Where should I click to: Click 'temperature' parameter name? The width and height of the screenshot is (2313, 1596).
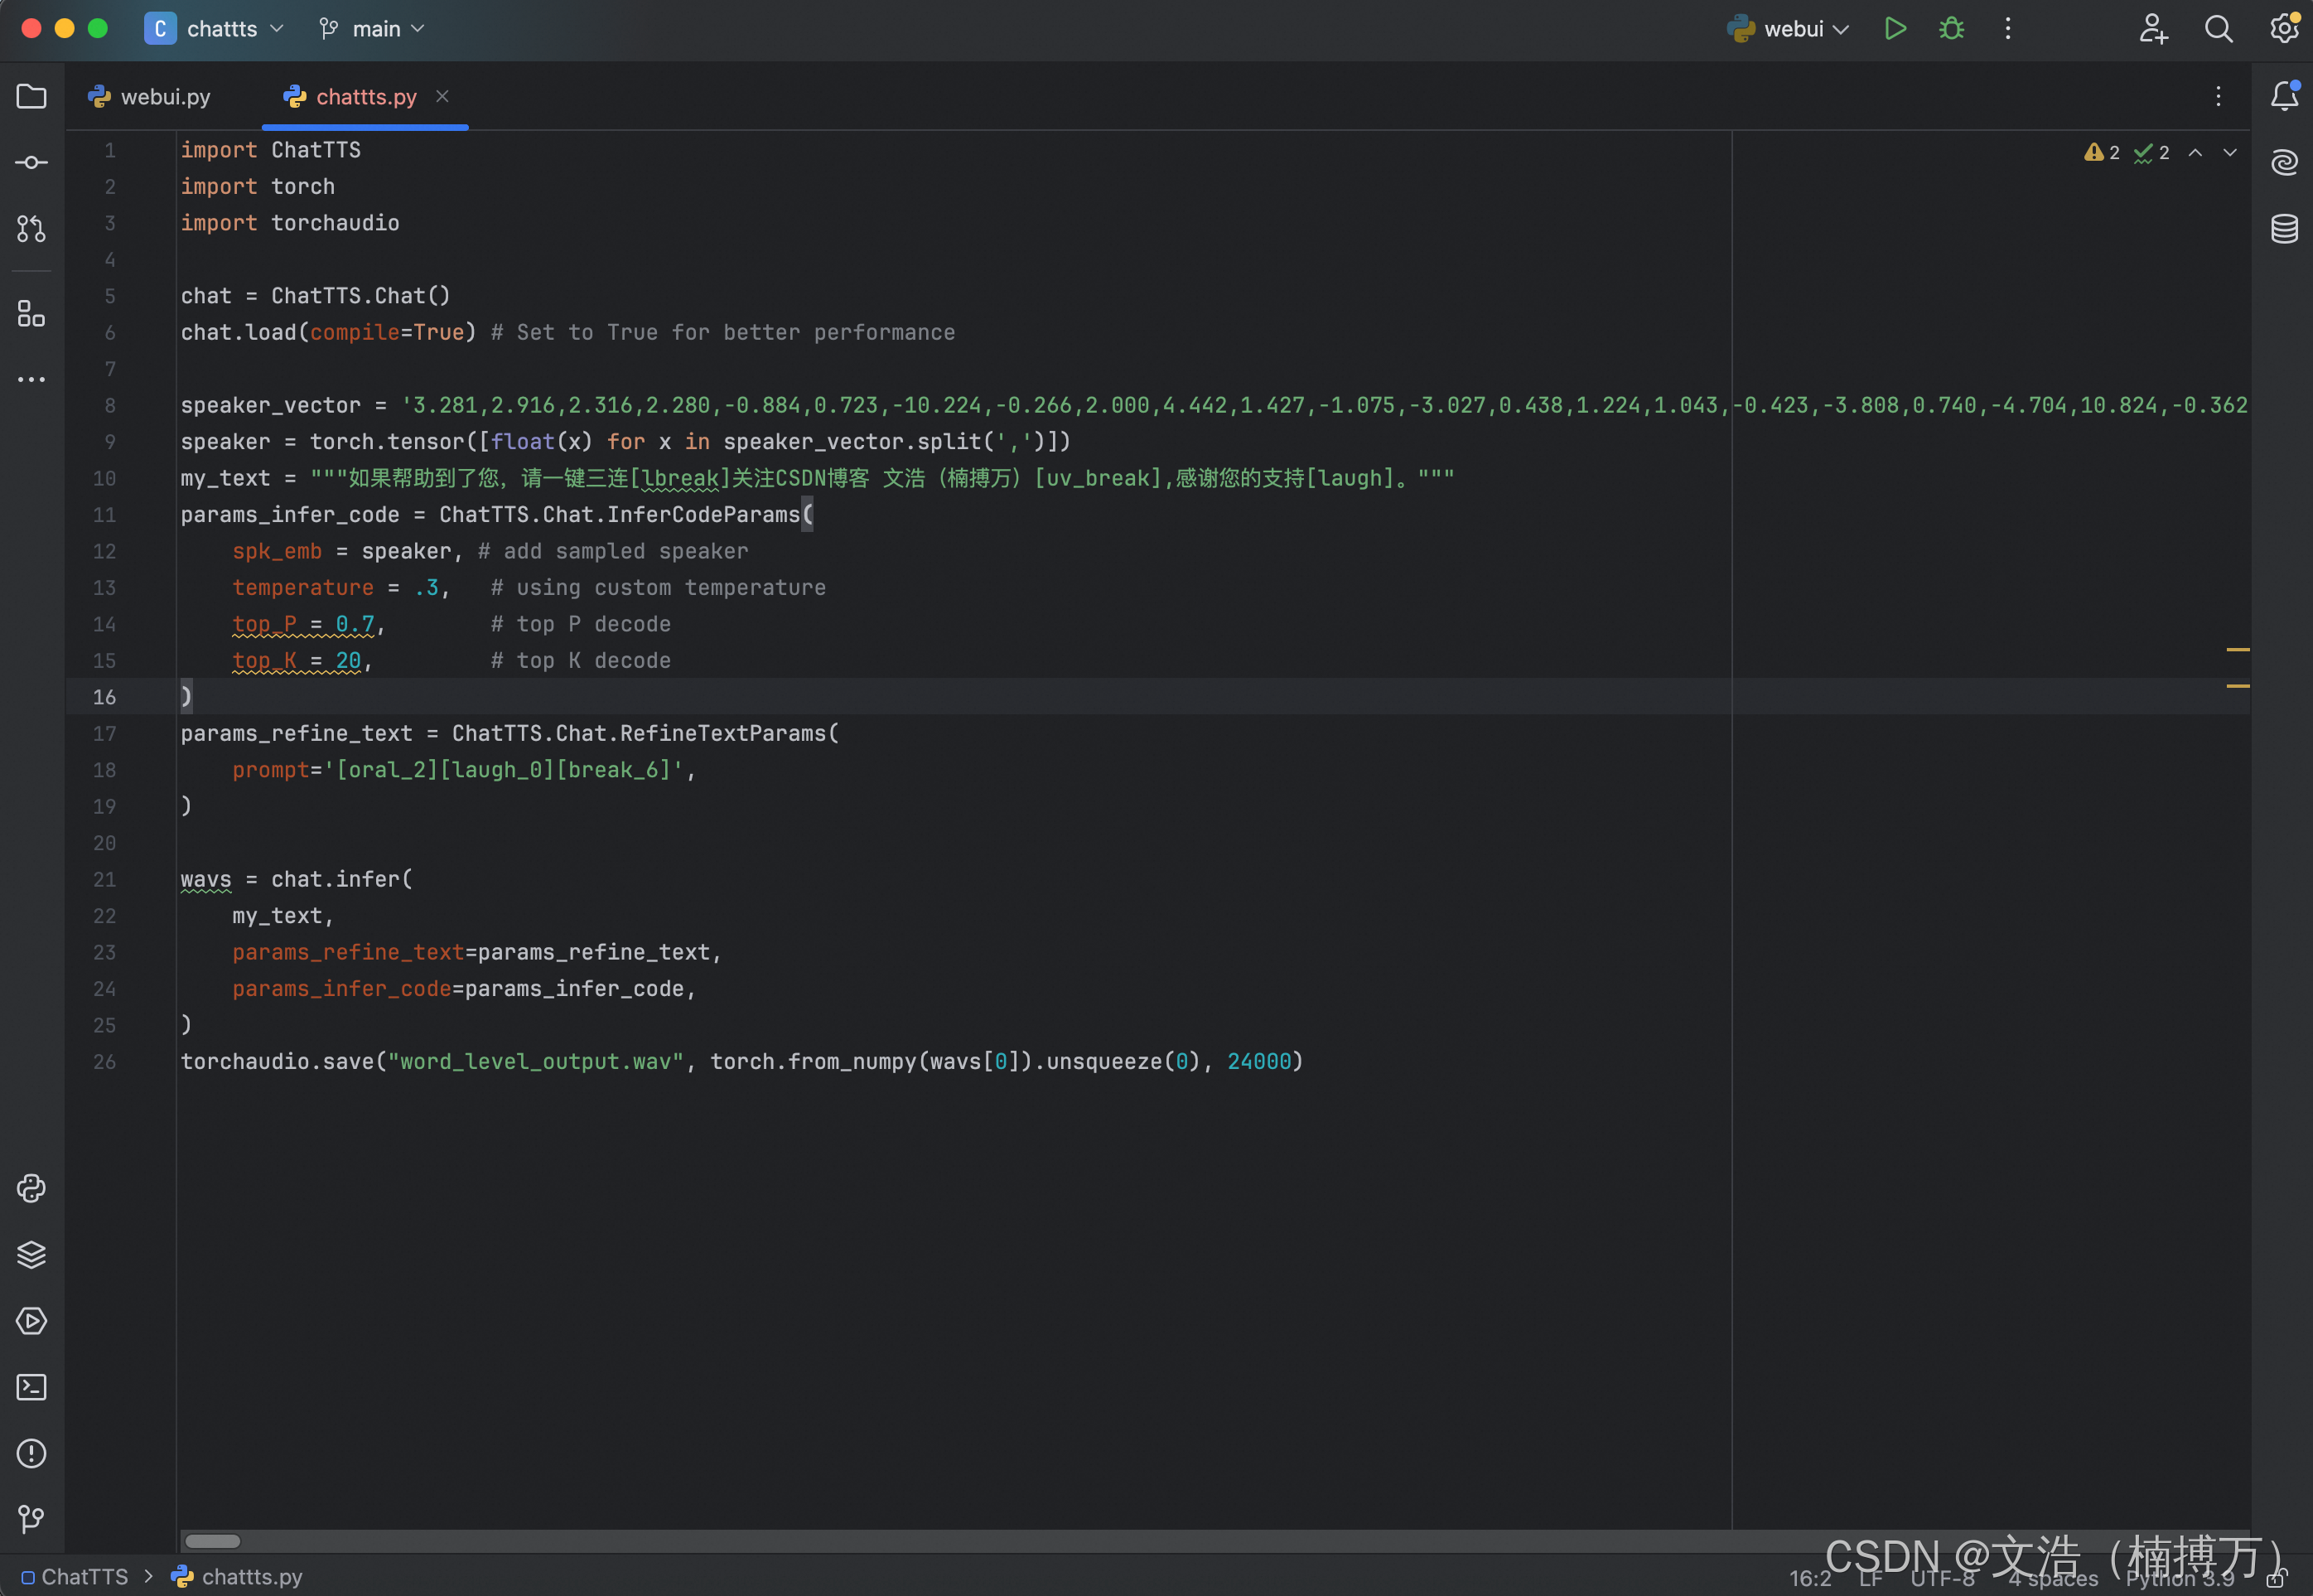[303, 588]
